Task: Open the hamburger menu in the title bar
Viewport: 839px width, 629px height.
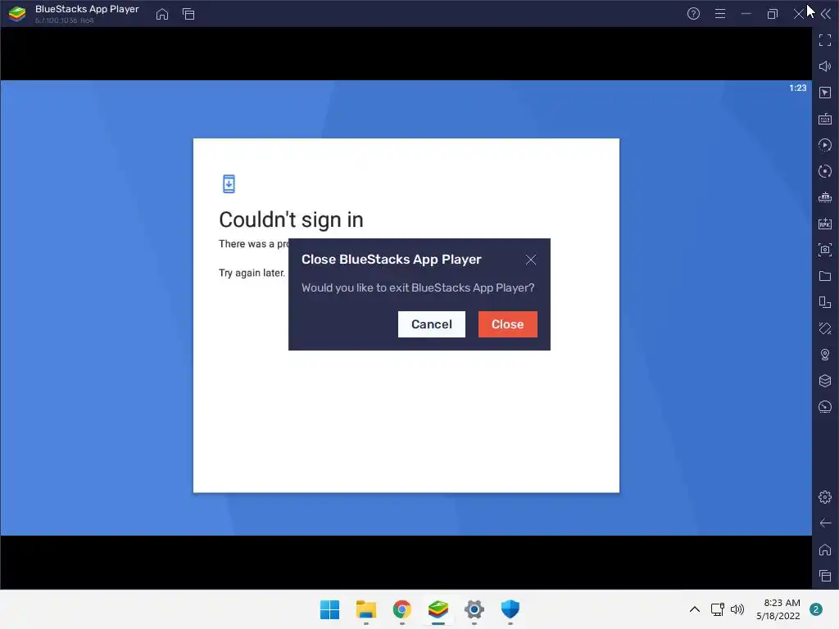Action: coord(720,14)
